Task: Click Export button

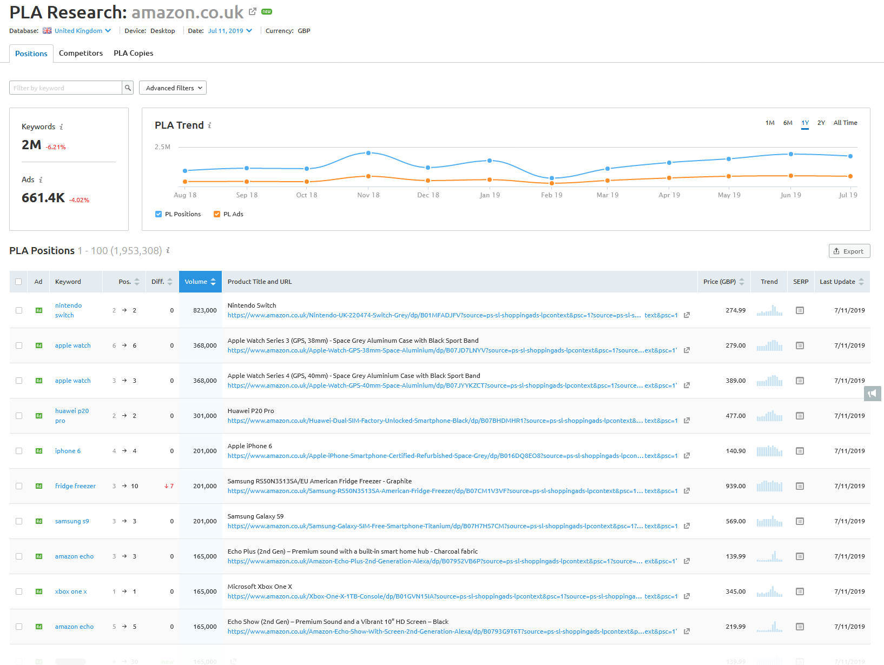Action: [x=849, y=251]
